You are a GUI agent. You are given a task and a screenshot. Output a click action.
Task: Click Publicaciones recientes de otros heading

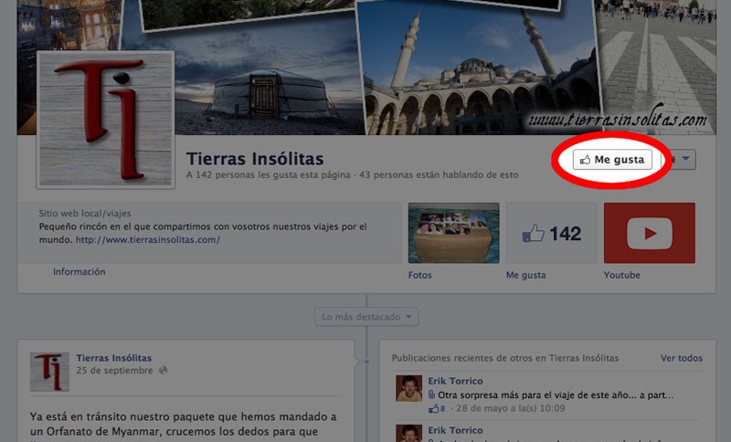[x=505, y=358]
